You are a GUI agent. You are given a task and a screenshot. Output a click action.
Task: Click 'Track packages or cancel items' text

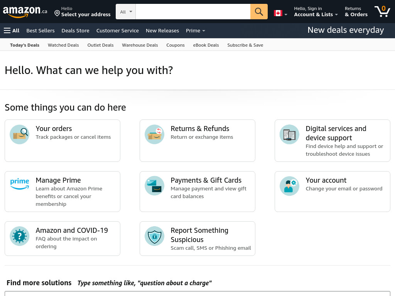pos(73,137)
